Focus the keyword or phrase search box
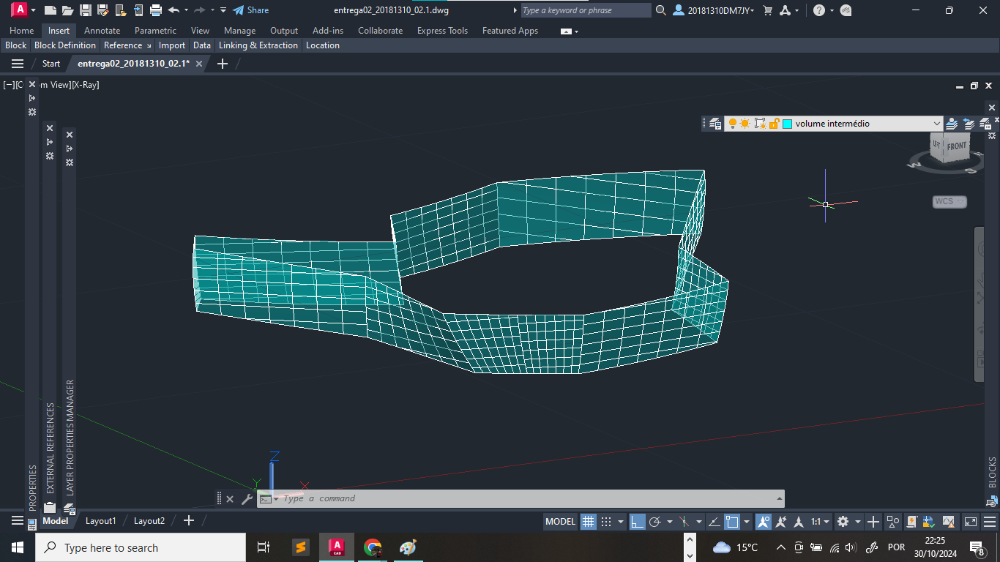This screenshot has height=562, width=1000. 586,10
